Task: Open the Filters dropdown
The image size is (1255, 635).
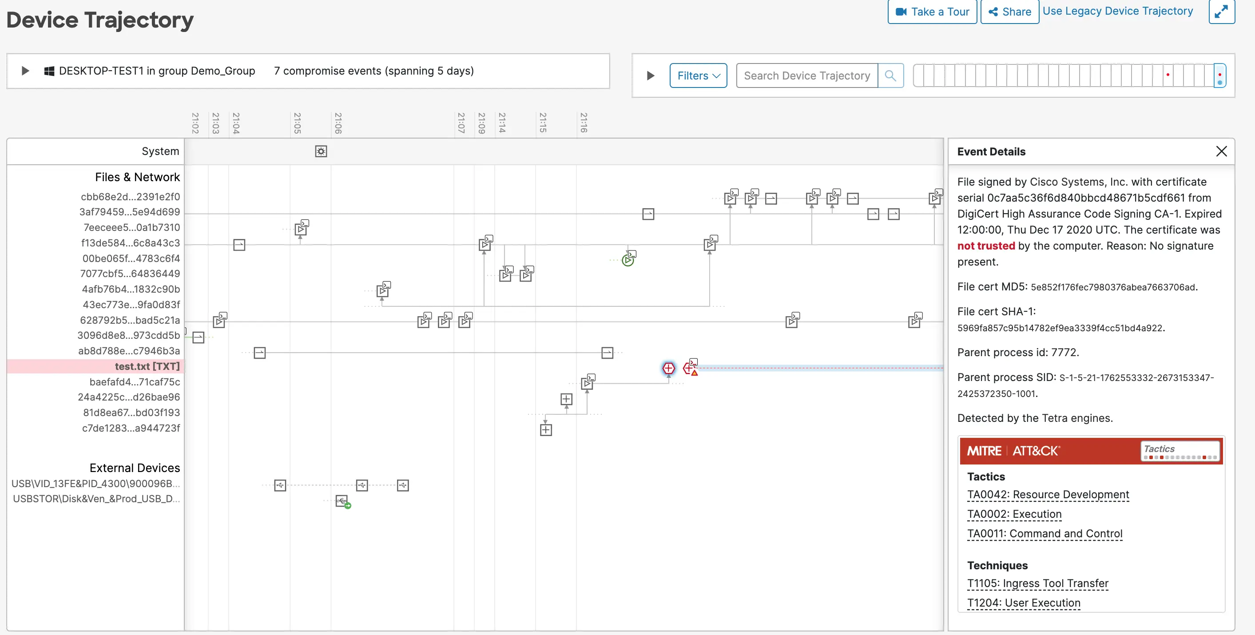Action: [698, 76]
